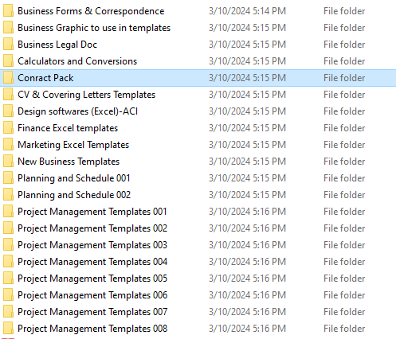Click the Planning and Schedule 001 name
Viewport: 396px width, 339px height.
point(74,178)
